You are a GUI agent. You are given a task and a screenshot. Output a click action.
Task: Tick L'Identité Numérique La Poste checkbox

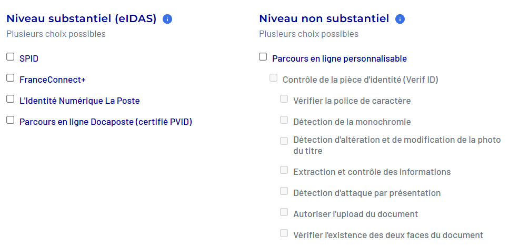tap(11, 99)
